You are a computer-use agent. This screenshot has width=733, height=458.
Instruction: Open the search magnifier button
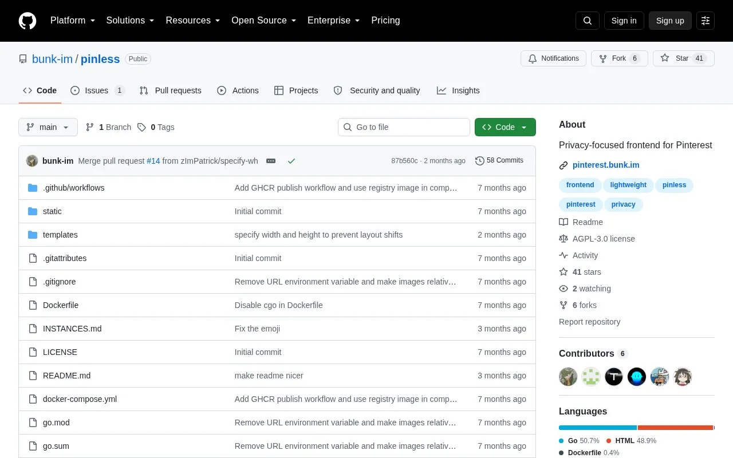588,21
